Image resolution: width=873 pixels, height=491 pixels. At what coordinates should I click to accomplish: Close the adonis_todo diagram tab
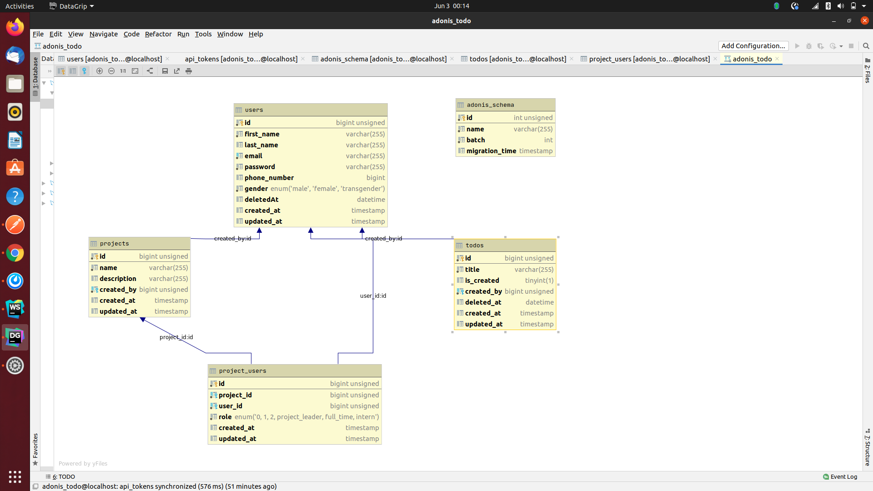click(777, 59)
